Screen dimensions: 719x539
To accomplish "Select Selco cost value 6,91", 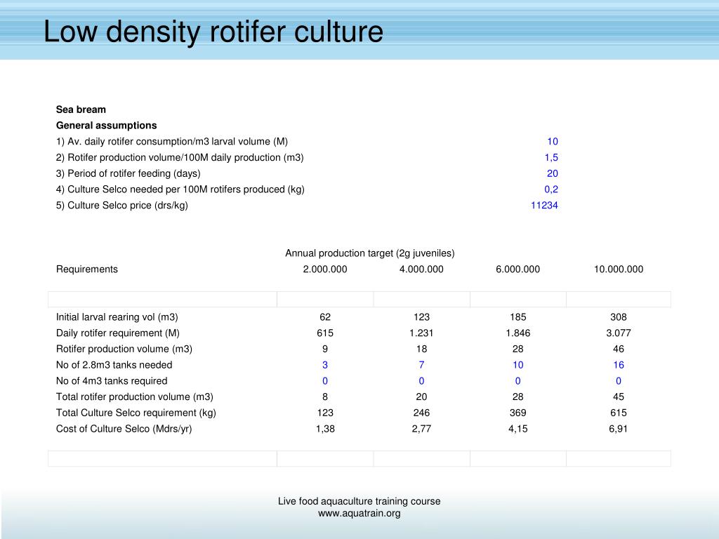I will tap(619, 429).
